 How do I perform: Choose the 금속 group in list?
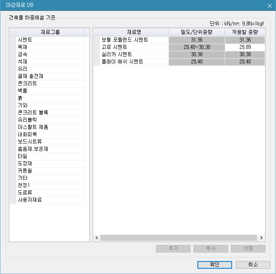pos(50,55)
